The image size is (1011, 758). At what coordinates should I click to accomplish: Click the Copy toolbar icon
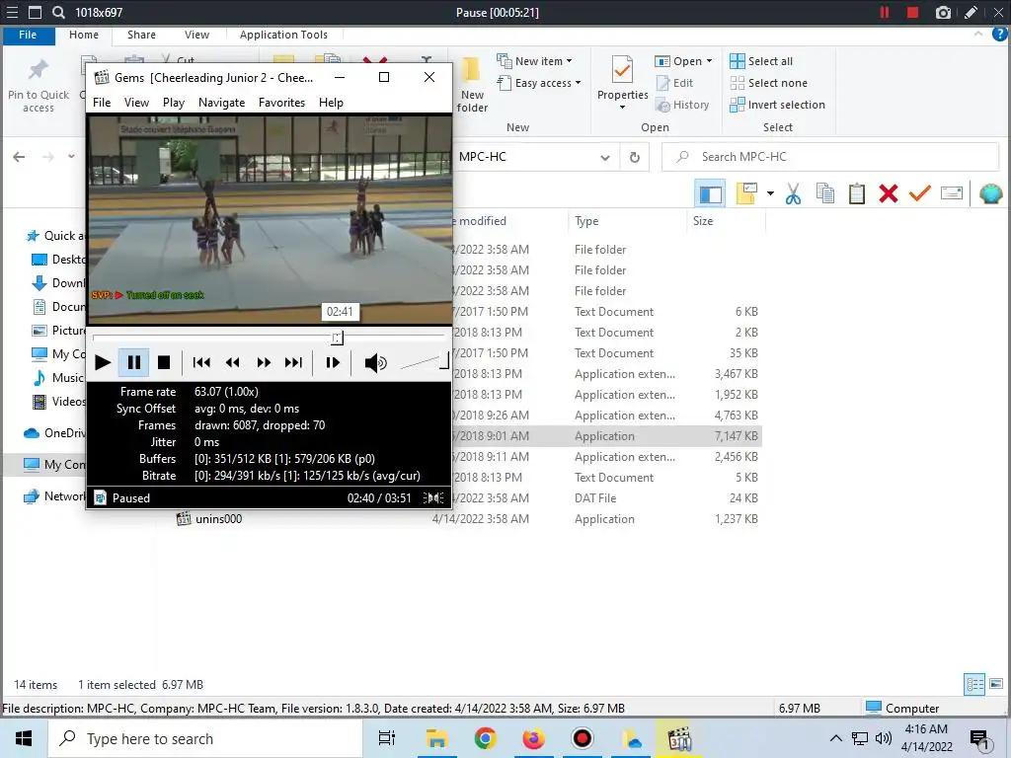[824, 194]
